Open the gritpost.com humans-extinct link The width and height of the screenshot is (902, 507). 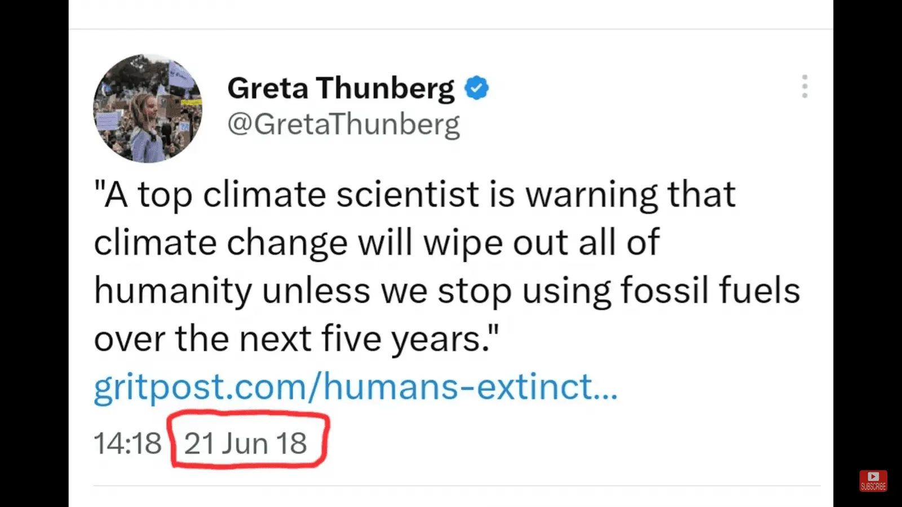click(356, 388)
